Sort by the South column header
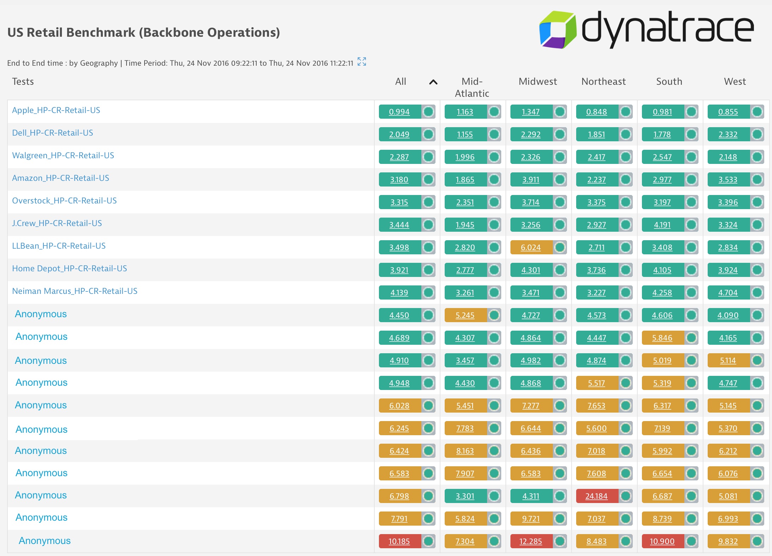Image resolution: width=772 pixels, height=556 pixels. [x=669, y=82]
